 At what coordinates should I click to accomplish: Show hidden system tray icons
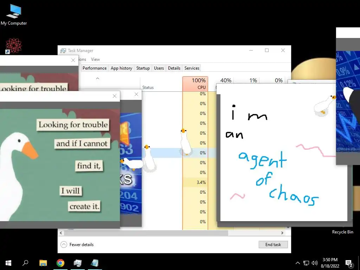pos(297,263)
